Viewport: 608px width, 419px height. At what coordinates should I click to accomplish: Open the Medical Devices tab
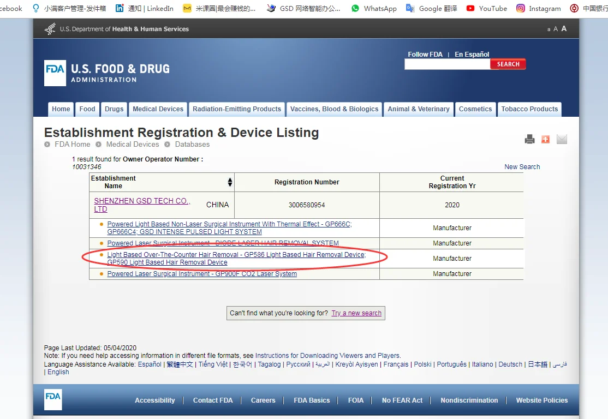(158, 109)
